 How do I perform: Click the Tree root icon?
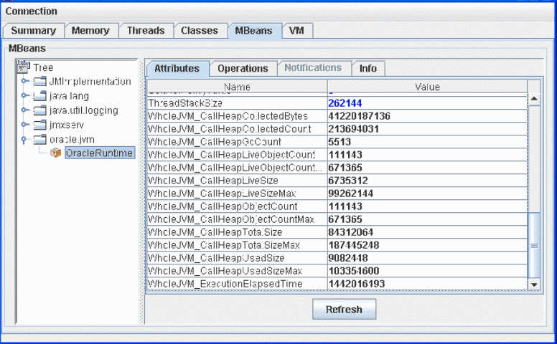pyautogui.click(x=24, y=67)
